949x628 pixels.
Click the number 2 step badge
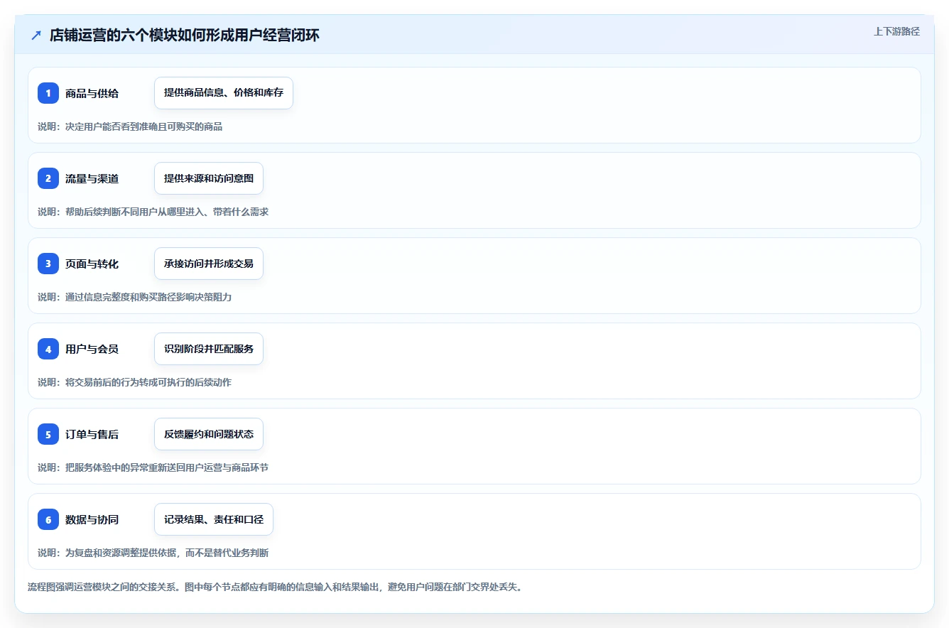click(48, 178)
